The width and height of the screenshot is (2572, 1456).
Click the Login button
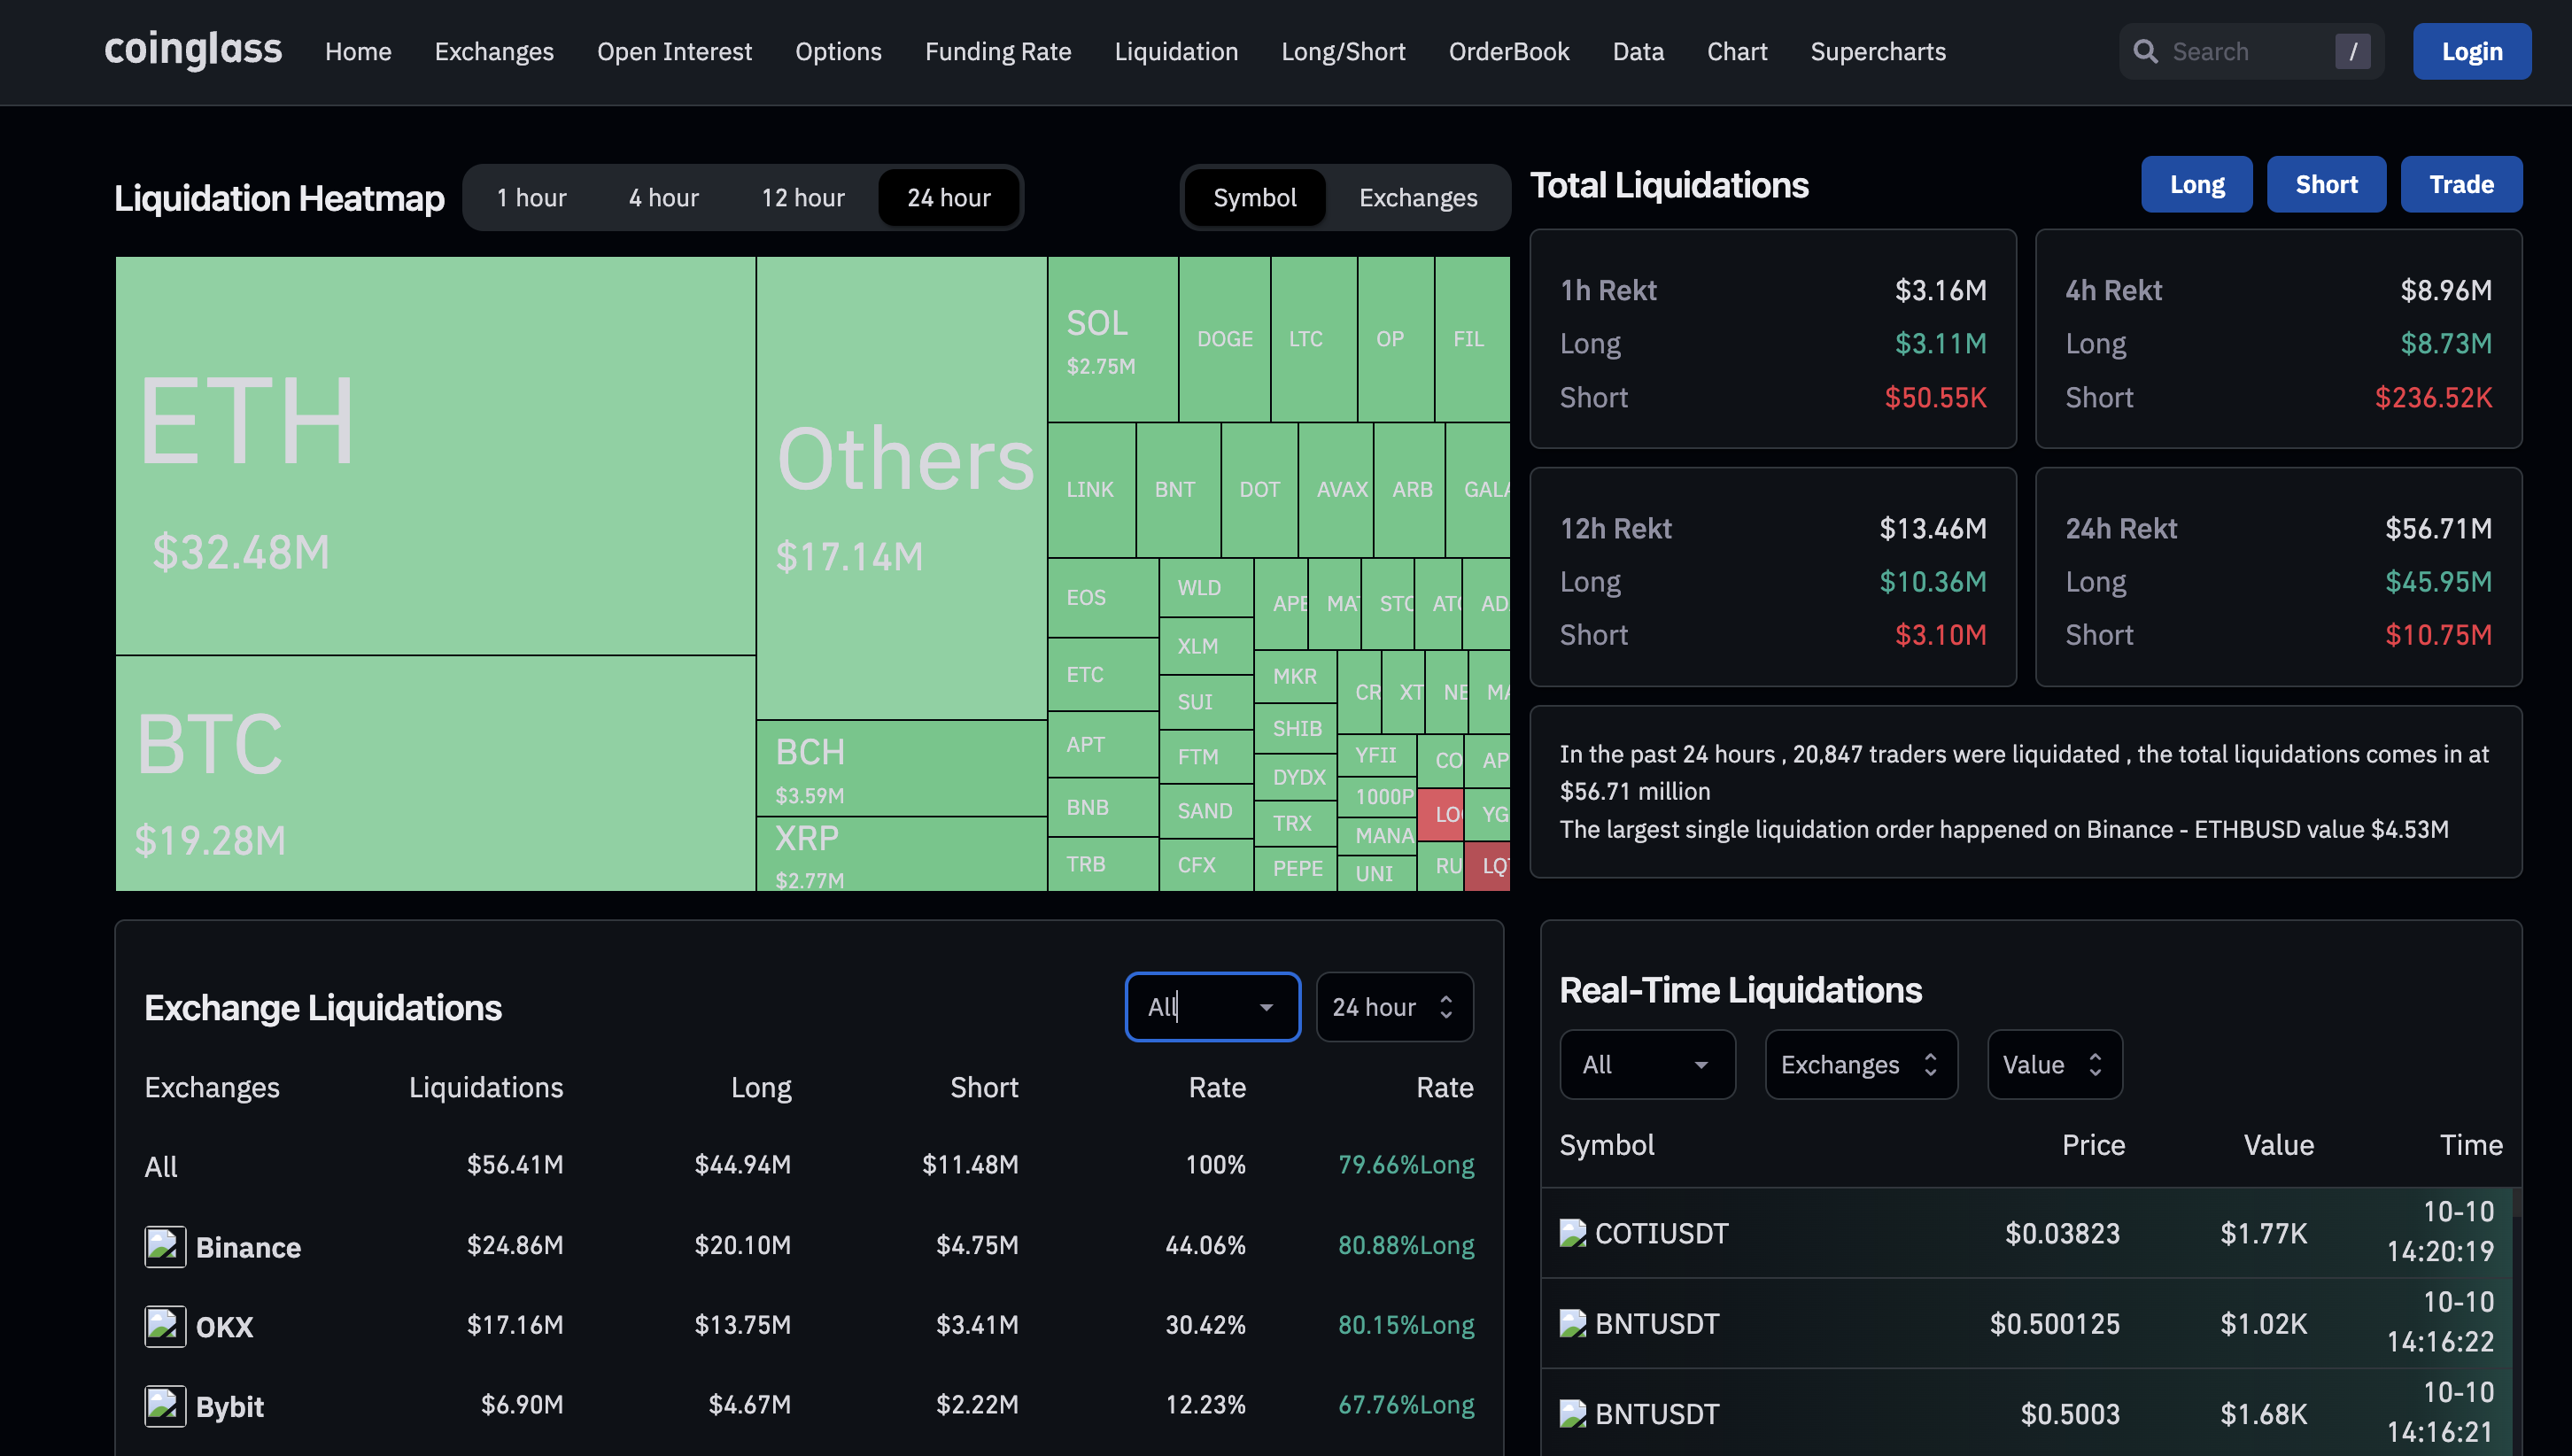click(2471, 50)
